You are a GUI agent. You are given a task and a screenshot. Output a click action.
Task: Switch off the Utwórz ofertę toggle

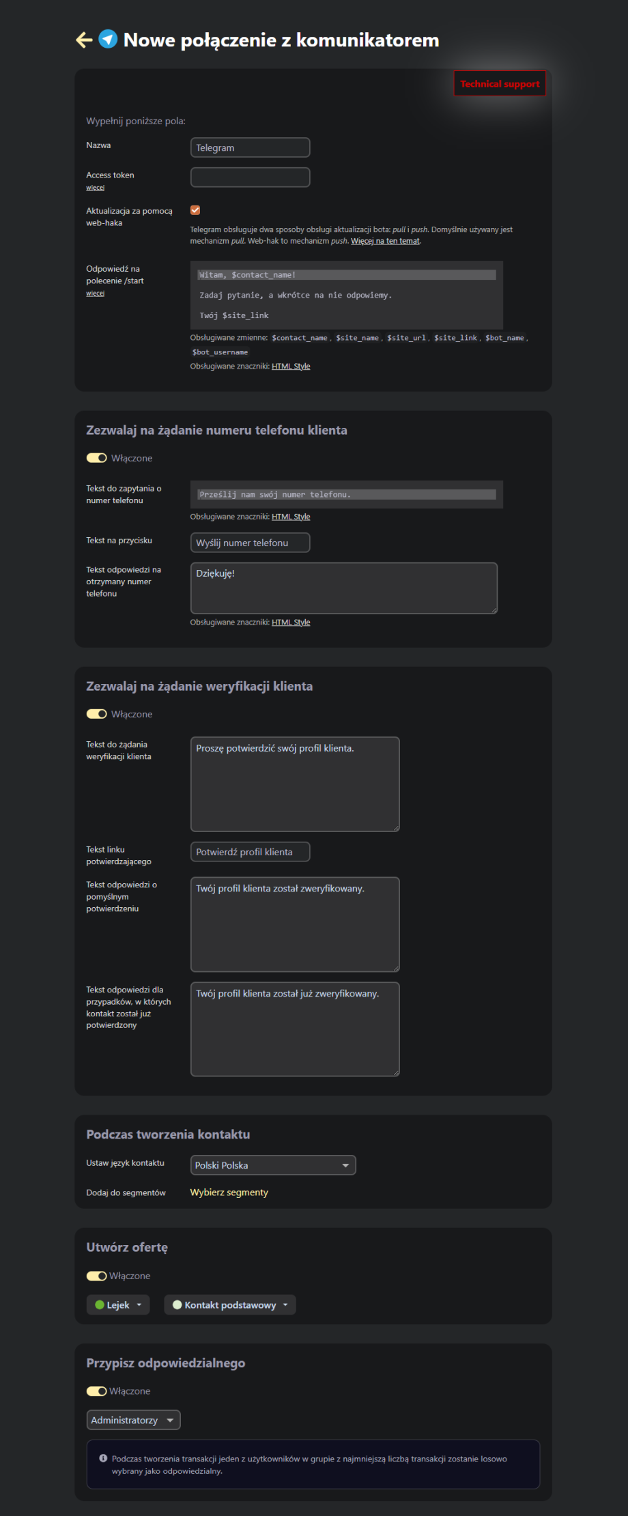pyautogui.click(x=96, y=1276)
